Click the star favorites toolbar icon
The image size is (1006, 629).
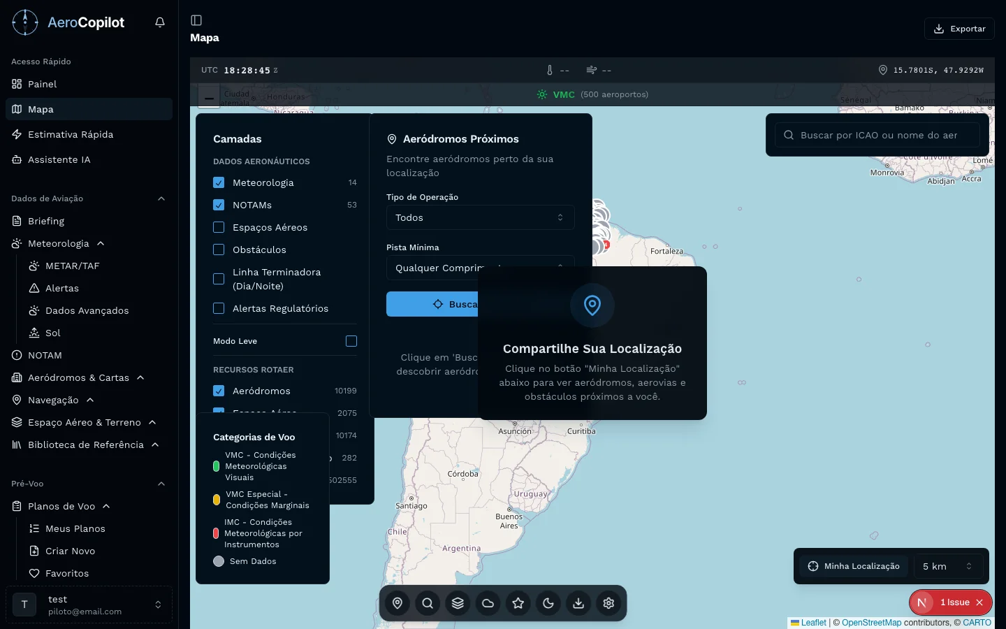pyautogui.click(x=518, y=603)
